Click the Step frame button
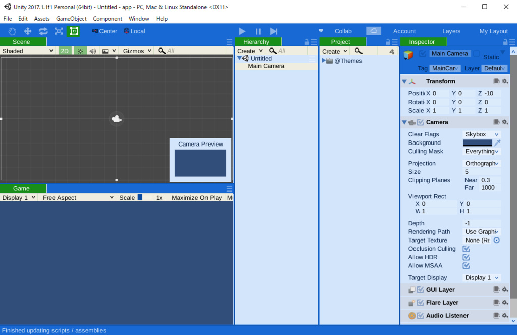Image resolution: width=517 pixels, height=335 pixels. pos(274,31)
